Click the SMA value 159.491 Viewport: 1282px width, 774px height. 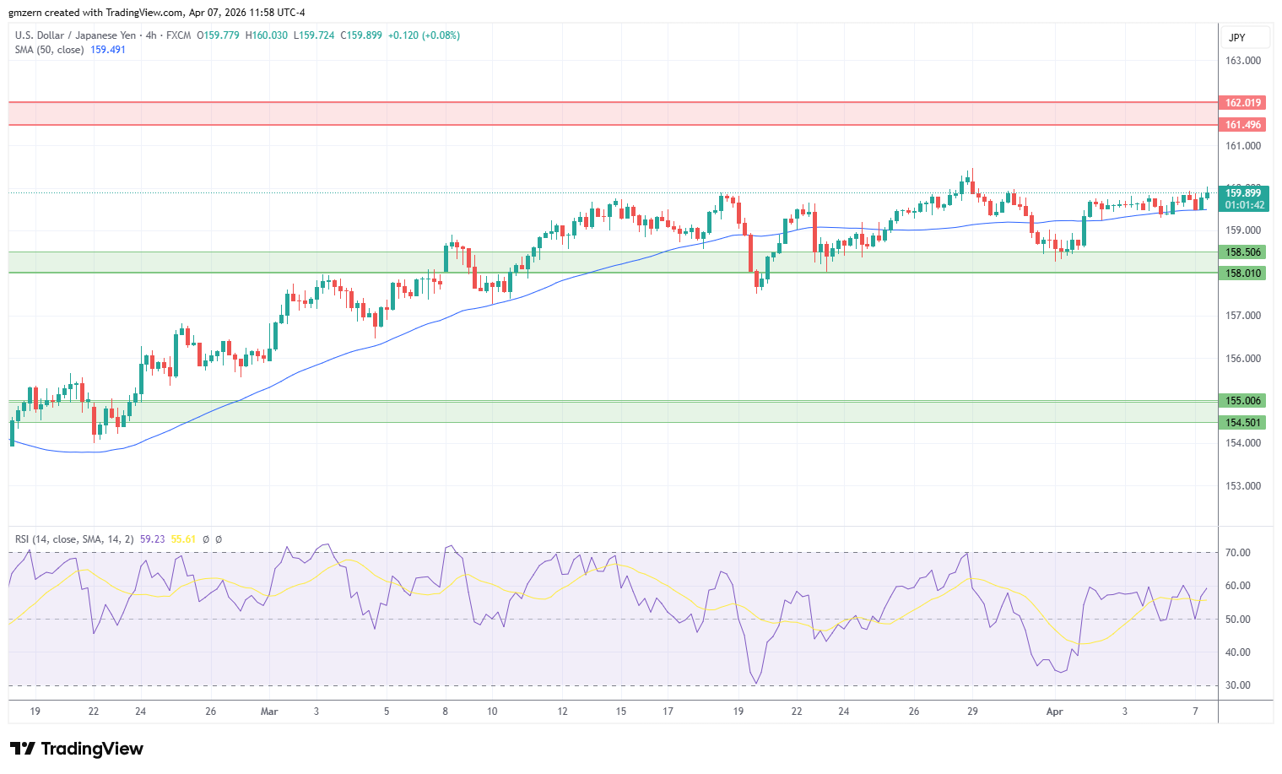(108, 50)
